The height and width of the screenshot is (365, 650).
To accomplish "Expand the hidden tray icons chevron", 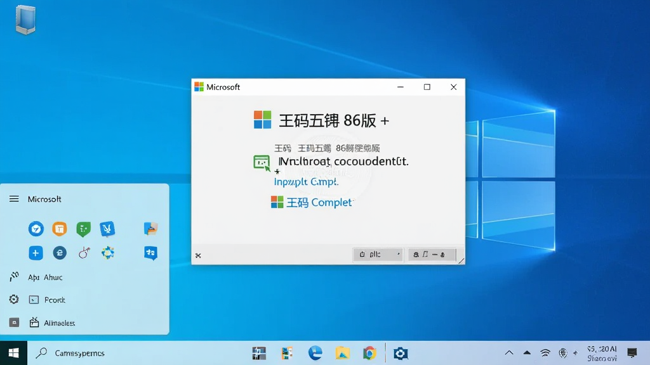I will [509, 352].
